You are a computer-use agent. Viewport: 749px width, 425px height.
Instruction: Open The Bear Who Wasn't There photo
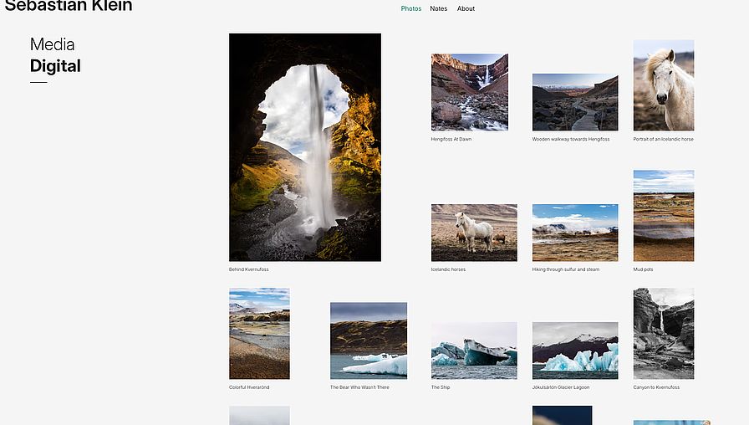point(369,341)
